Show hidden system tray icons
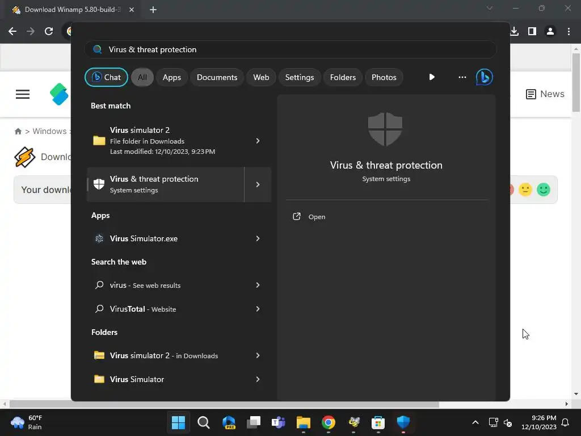The height and width of the screenshot is (436, 581). coord(475,422)
